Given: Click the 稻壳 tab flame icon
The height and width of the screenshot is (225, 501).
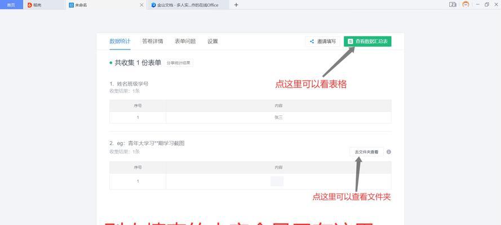Looking at the screenshot, I should [x=30, y=4].
